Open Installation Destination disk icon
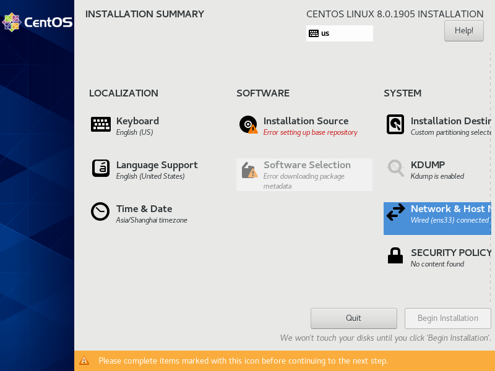Screen dimensions: 495x371 coord(395,124)
